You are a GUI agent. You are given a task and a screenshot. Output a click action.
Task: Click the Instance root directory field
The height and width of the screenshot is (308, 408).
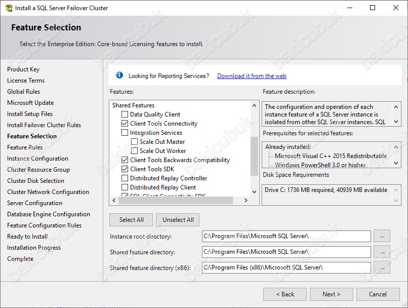point(286,236)
